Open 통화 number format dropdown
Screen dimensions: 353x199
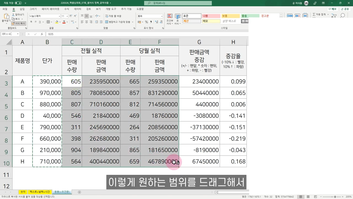point(162,16)
